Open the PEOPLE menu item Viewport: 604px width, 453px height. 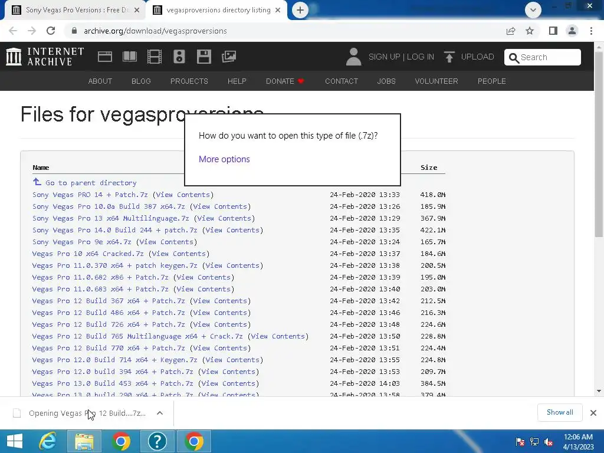point(491,81)
